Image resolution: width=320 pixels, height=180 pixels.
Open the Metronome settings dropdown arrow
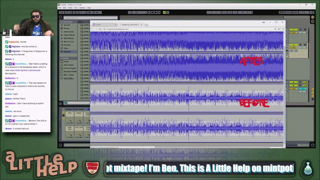pos(93,12)
